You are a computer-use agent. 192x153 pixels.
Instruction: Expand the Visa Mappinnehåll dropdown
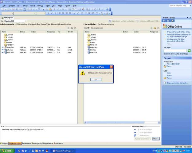point(25,21)
